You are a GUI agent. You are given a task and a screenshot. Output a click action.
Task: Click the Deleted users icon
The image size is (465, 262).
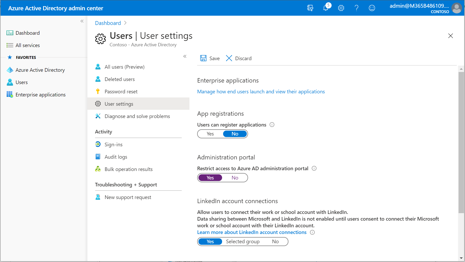click(98, 79)
